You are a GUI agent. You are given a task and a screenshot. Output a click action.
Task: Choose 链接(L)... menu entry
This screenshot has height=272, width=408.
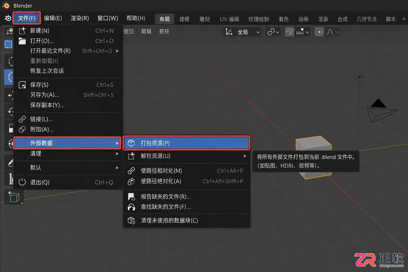pos(68,119)
